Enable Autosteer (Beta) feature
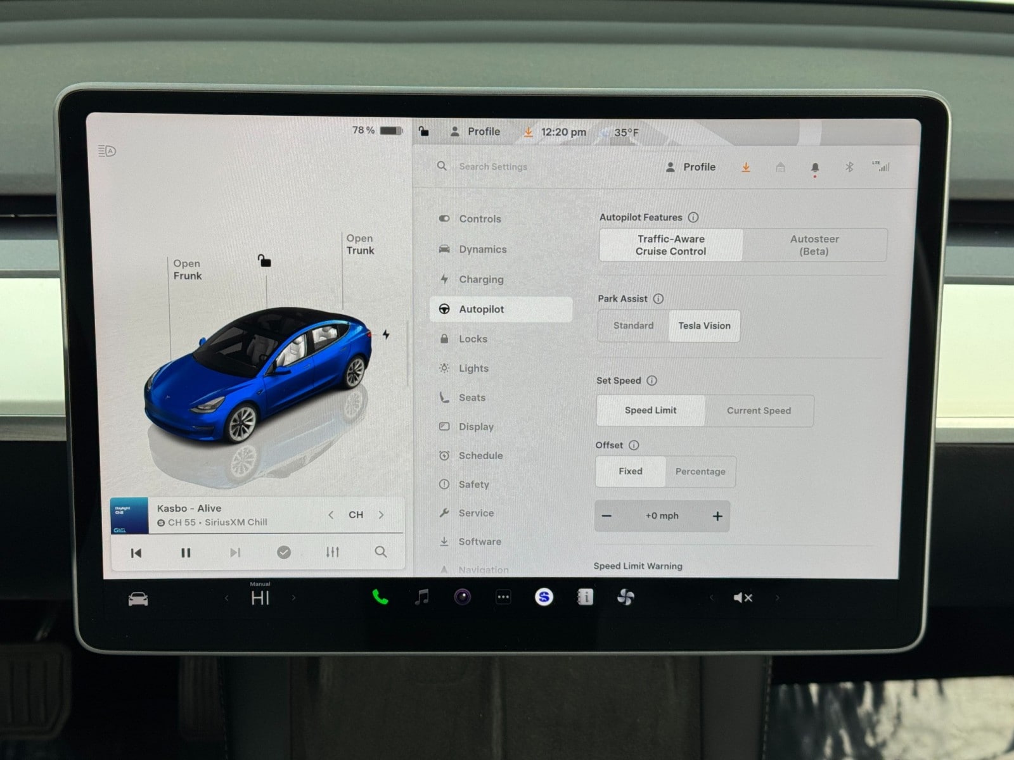 point(814,245)
